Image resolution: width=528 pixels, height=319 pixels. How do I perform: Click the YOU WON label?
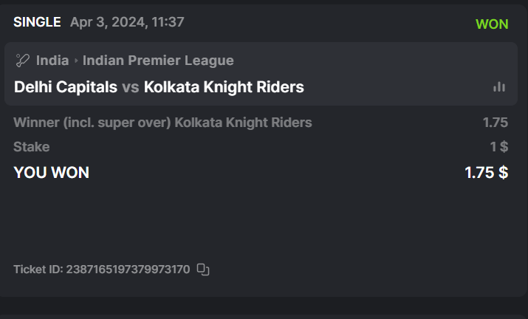pyautogui.click(x=51, y=173)
